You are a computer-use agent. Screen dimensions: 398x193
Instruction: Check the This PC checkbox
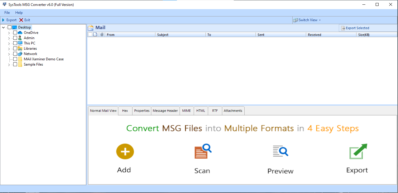(15, 43)
